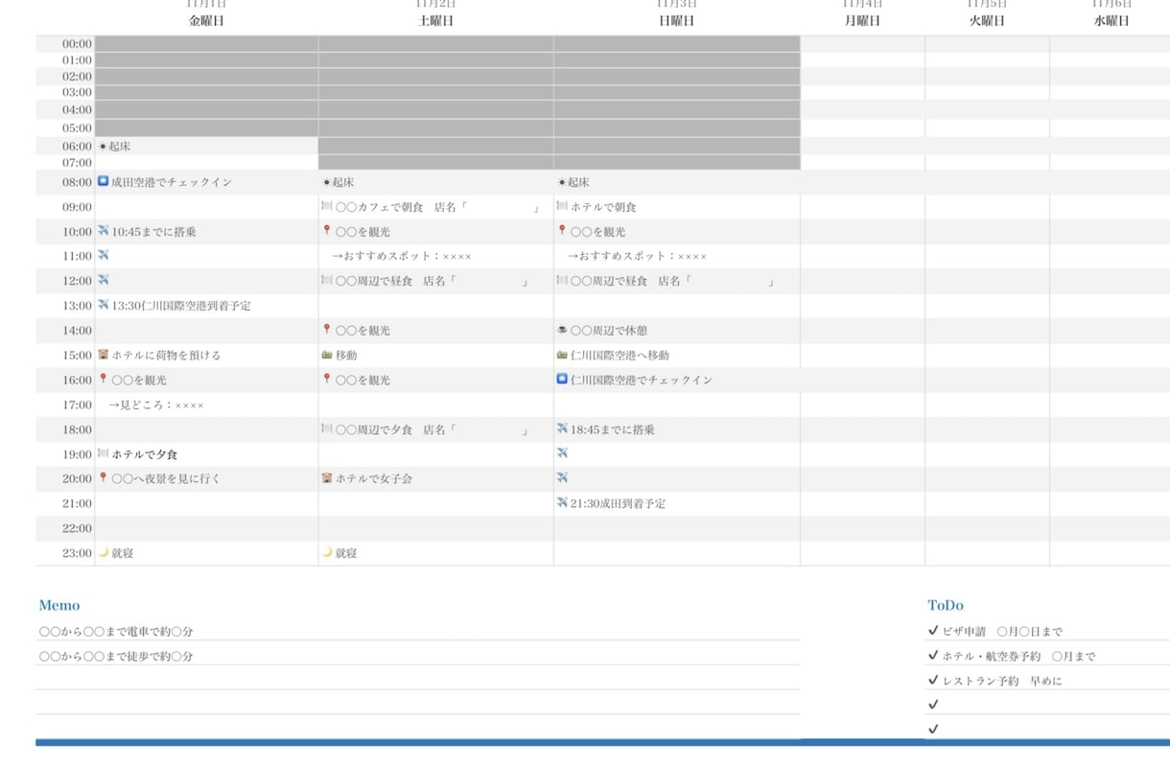Select the 12:00 time label
The image size is (1170, 764).
77,281
